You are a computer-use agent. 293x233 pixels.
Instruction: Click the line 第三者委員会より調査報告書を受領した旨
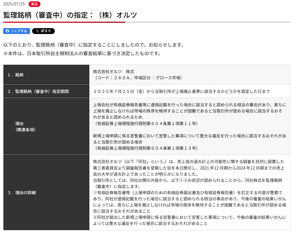189,168
